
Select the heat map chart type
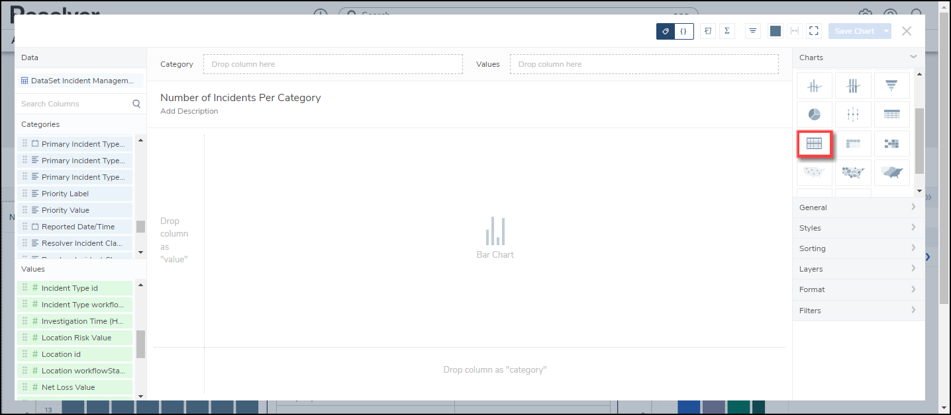click(x=891, y=143)
